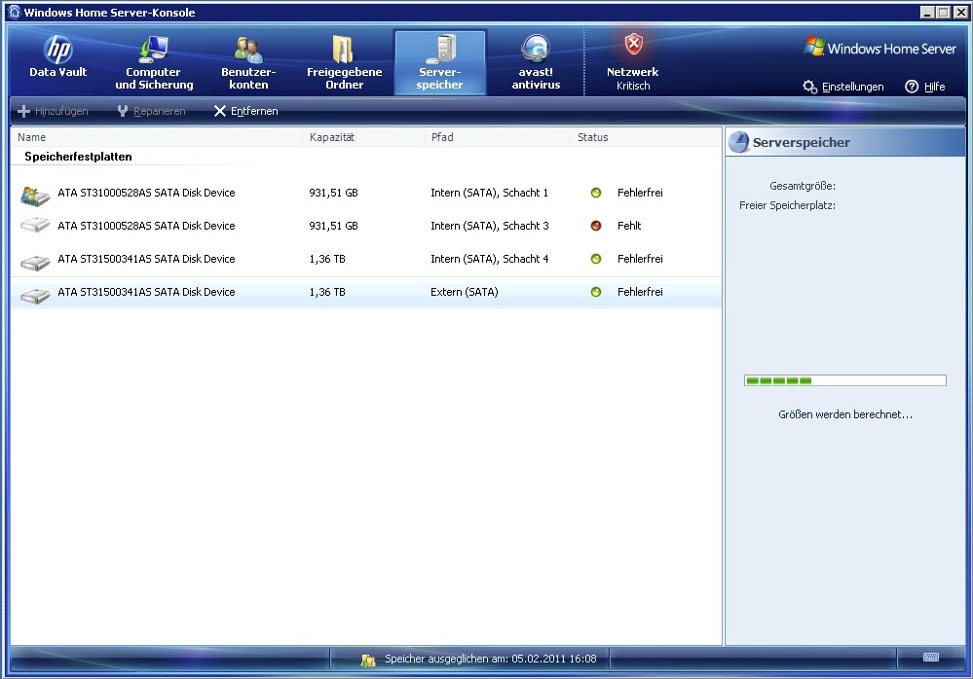973x679 pixels.
Task: Click the green status indicator for Schacht 1
Action: pyautogui.click(x=596, y=193)
